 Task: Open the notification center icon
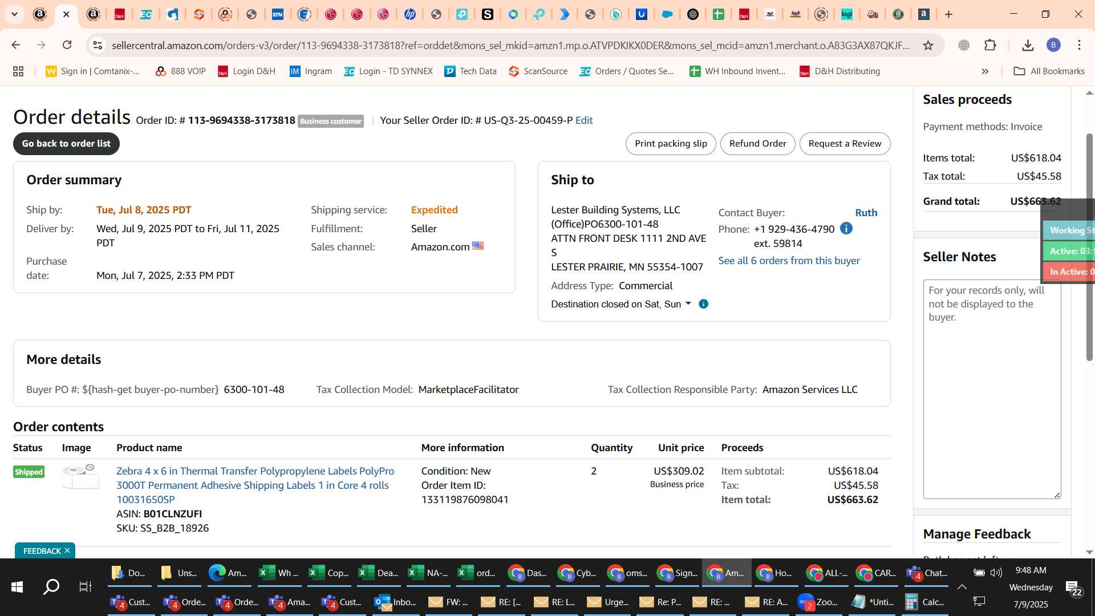coord(1074,587)
